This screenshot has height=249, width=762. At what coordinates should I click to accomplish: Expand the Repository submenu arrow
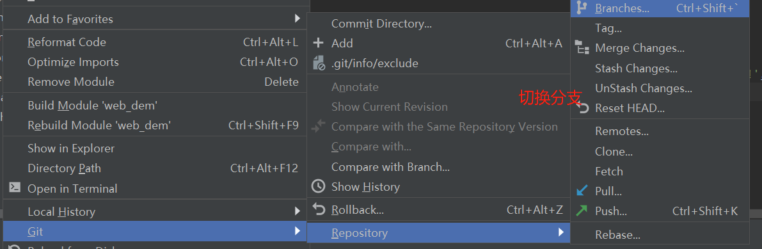(562, 232)
